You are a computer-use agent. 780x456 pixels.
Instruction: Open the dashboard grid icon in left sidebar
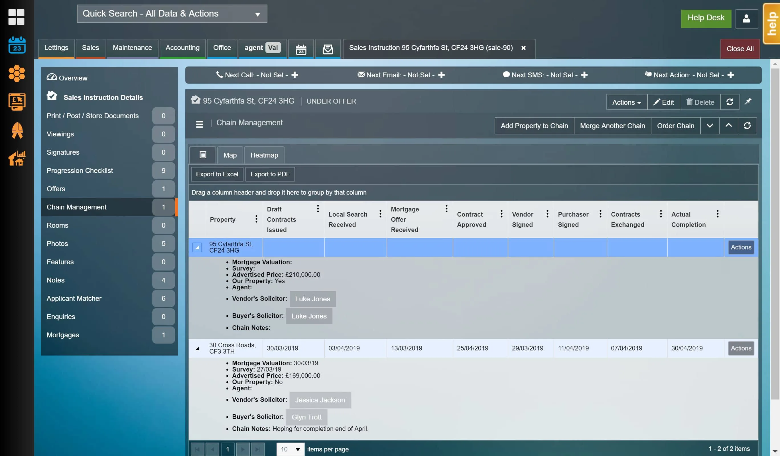(x=17, y=17)
